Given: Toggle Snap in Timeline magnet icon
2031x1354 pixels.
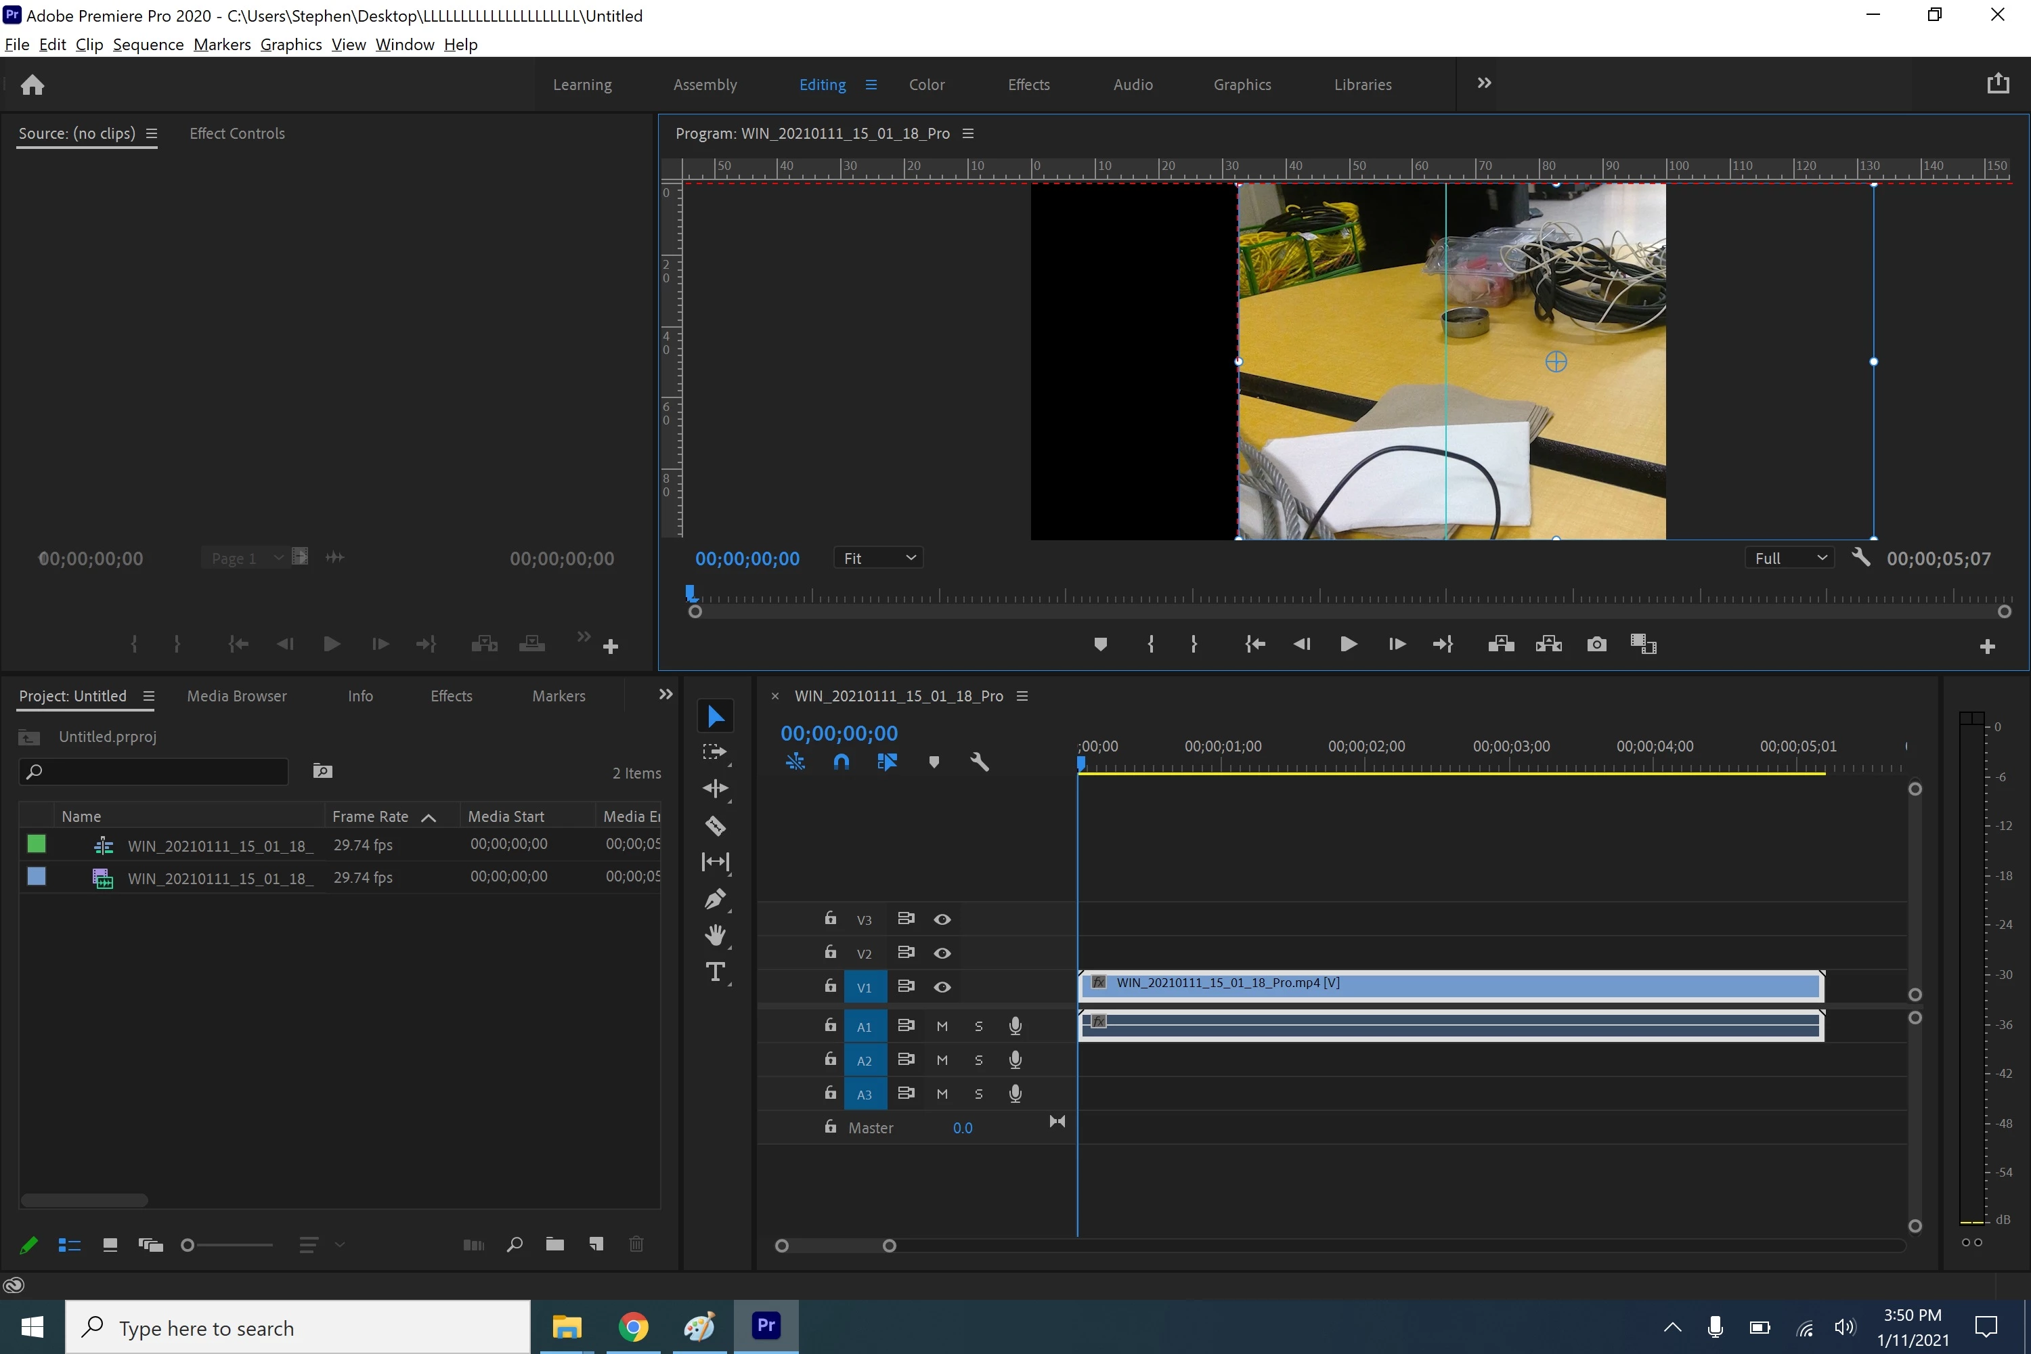Looking at the screenshot, I should 841,762.
